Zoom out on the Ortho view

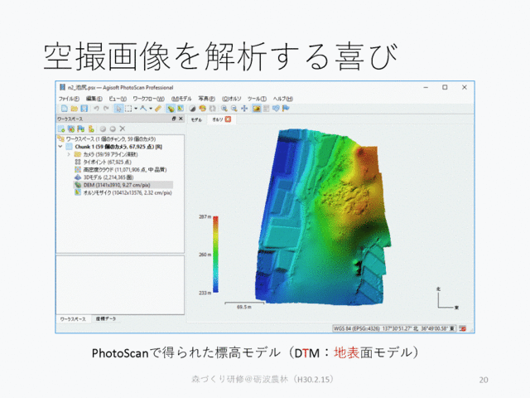coord(234,109)
